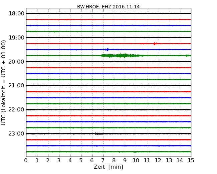Image resolution: width=217 pixels, height=174 pixels.
Task: Click x-axis tick label 0
Action: point(26,160)
